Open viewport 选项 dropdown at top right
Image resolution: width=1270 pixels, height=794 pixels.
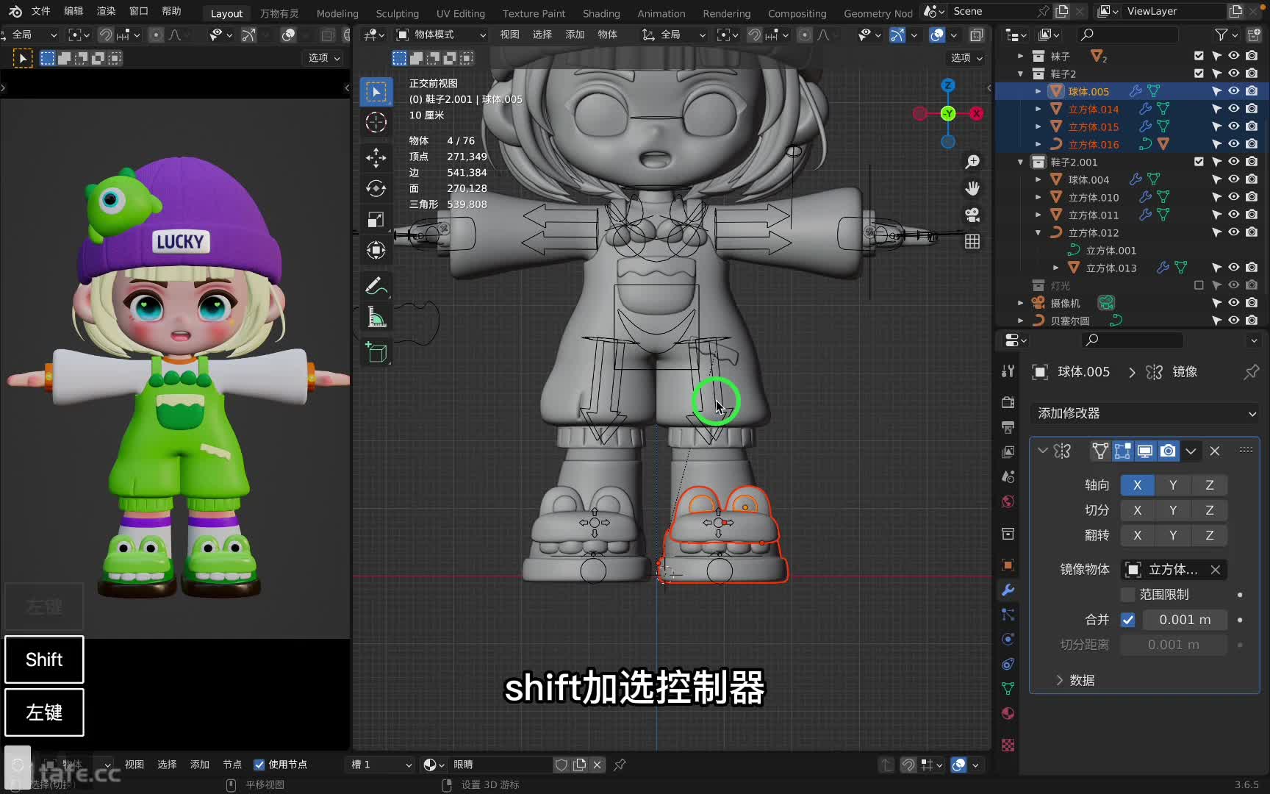[966, 57]
